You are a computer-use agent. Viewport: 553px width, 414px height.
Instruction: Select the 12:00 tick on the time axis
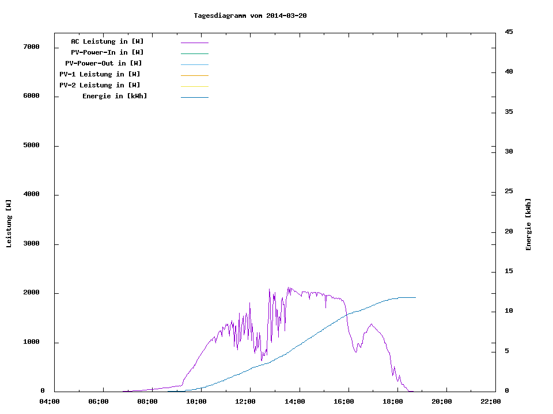pos(245,401)
